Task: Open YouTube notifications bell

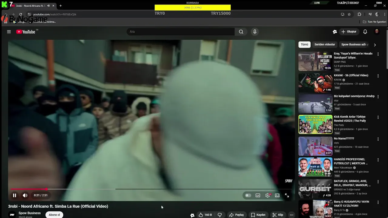Action: [365, 31]
